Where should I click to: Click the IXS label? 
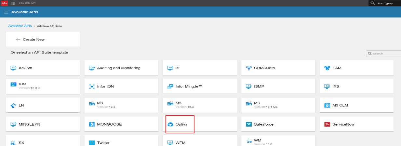coord(336,86)
